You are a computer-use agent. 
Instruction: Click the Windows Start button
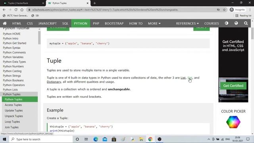click(4, 139)
